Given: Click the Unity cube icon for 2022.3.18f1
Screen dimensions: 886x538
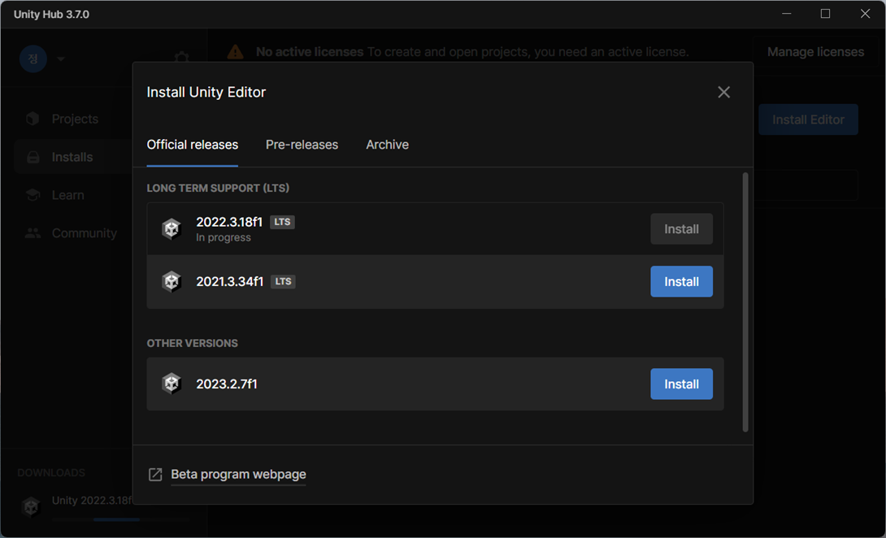Looking at the screenshot, I should [172, 229].
